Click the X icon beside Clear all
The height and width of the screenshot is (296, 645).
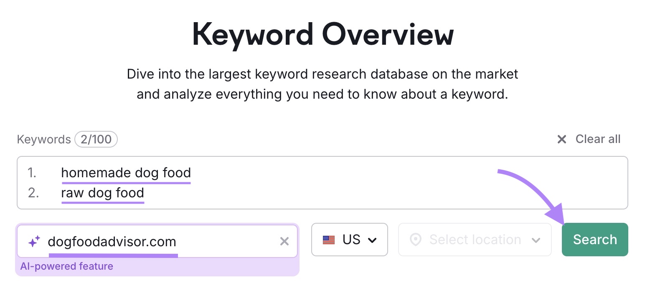point(562,139)
